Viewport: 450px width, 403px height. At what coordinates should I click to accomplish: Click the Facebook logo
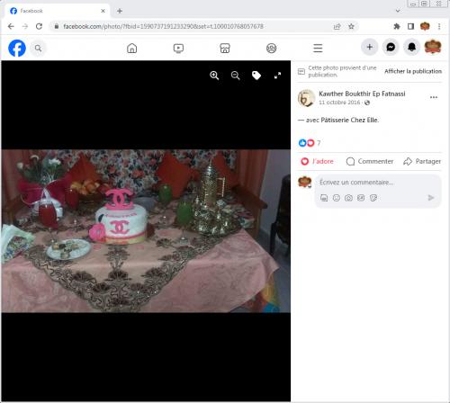17,48
